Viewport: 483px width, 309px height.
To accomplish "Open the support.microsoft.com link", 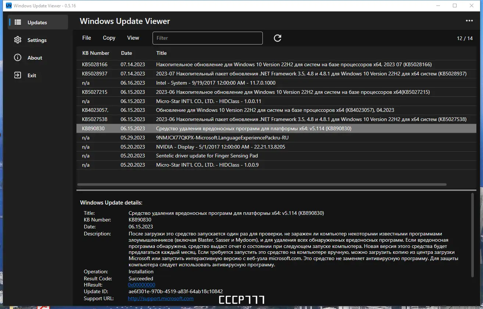I will [161, 298].
